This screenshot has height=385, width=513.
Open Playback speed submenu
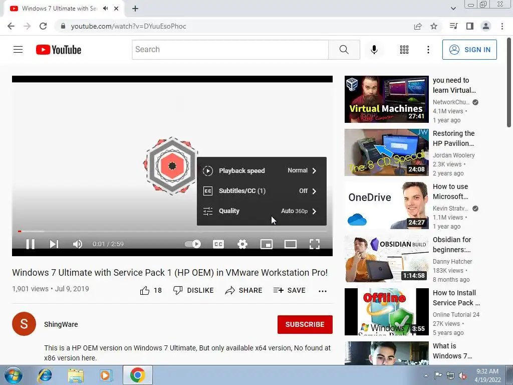[x=262, y=170]
